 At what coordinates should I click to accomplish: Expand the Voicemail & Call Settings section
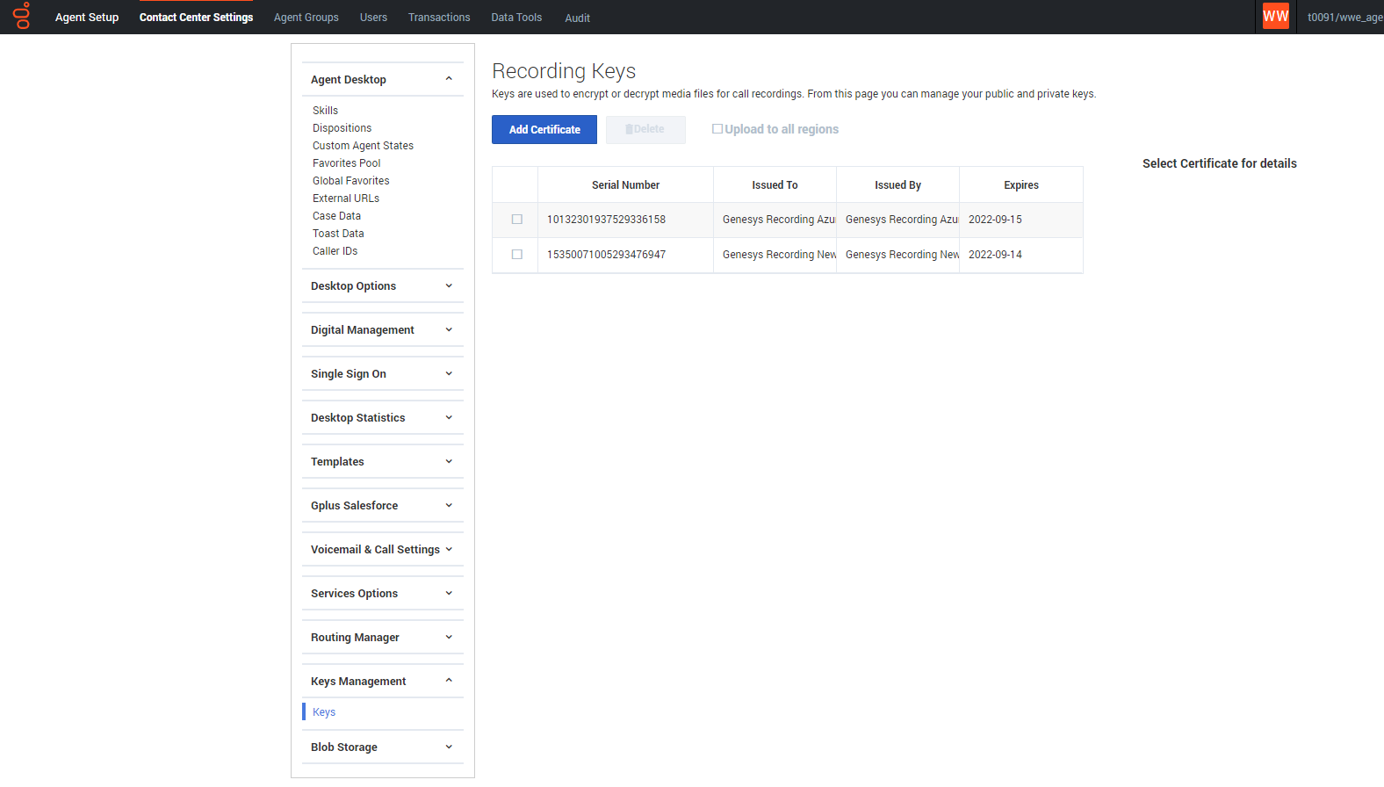pyautogui.click(x=383, y=550)
